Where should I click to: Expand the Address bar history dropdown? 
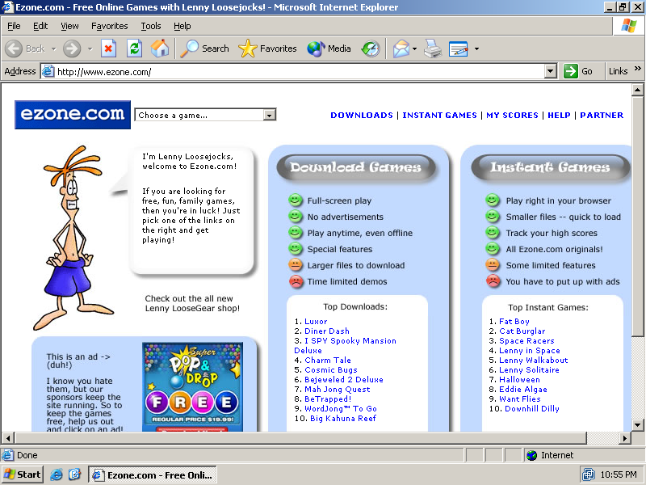pos(550,71)
